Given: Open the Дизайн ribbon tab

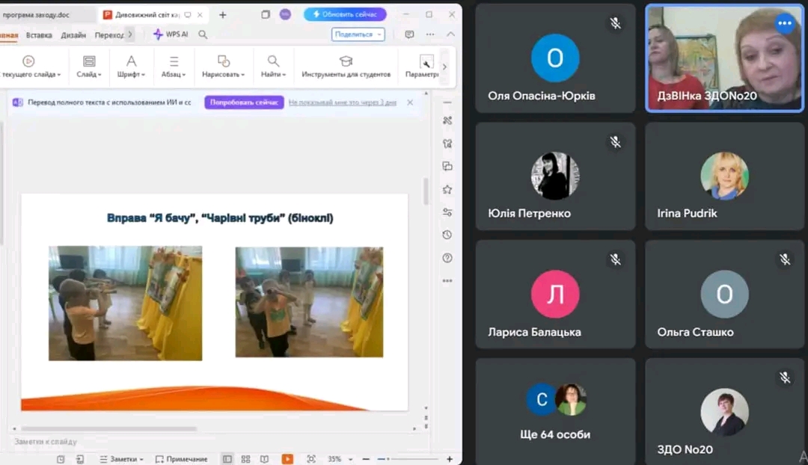Looking at the screenshot, I should (x=73, y=34).
